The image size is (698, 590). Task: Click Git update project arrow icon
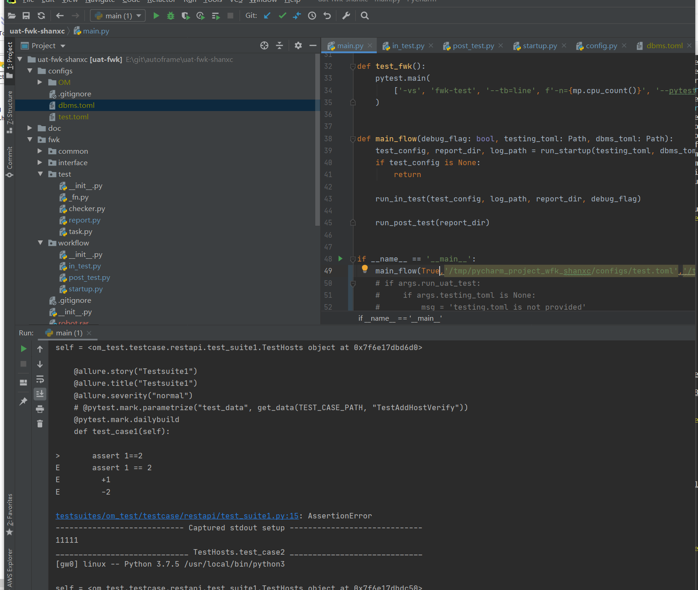(267, 16)
